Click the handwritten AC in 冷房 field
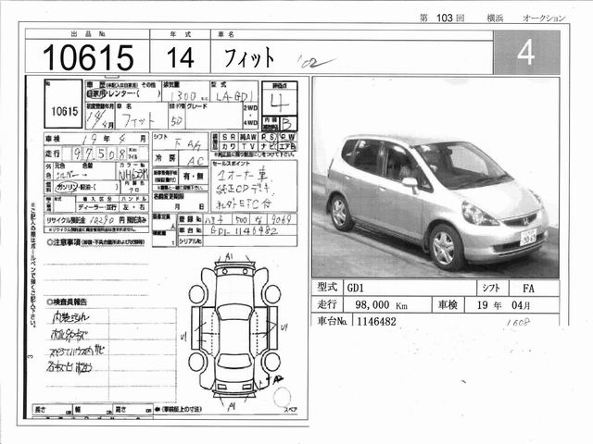Screen dimensions: 593x444 coord(196,162)
